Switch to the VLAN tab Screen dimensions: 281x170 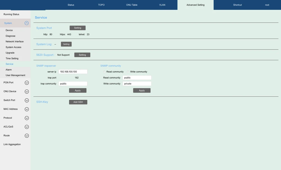(x=162, y=5)
